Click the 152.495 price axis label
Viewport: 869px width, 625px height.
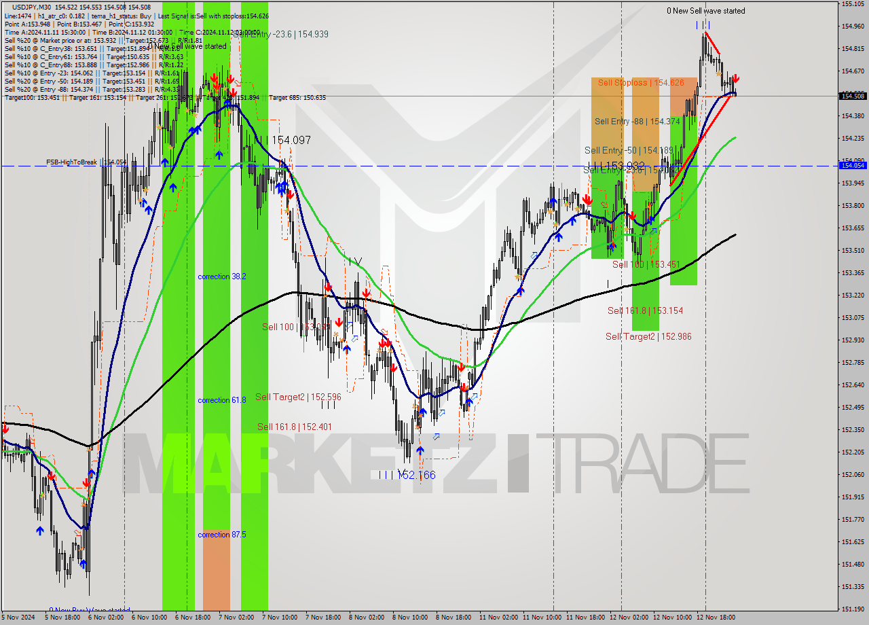pos(853,408)
